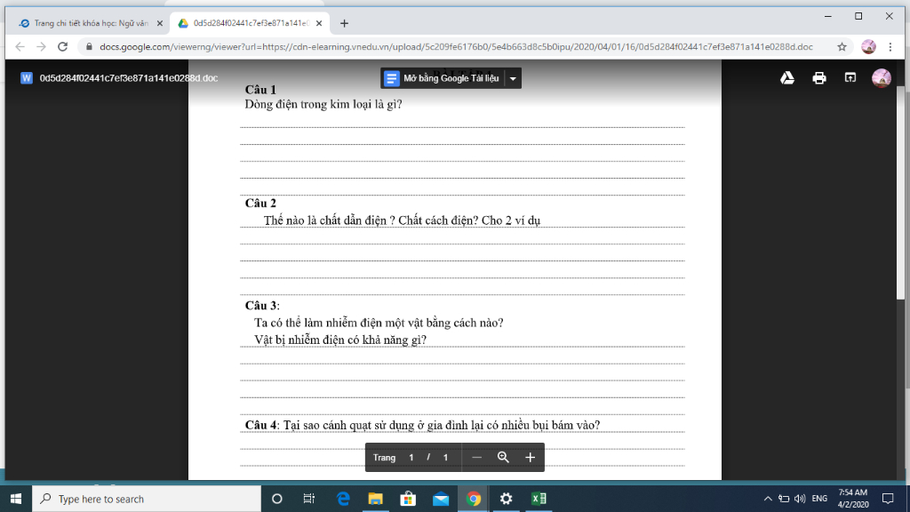
Task: Open Settings from the taskbar gear icon
Action: point(506,499)
